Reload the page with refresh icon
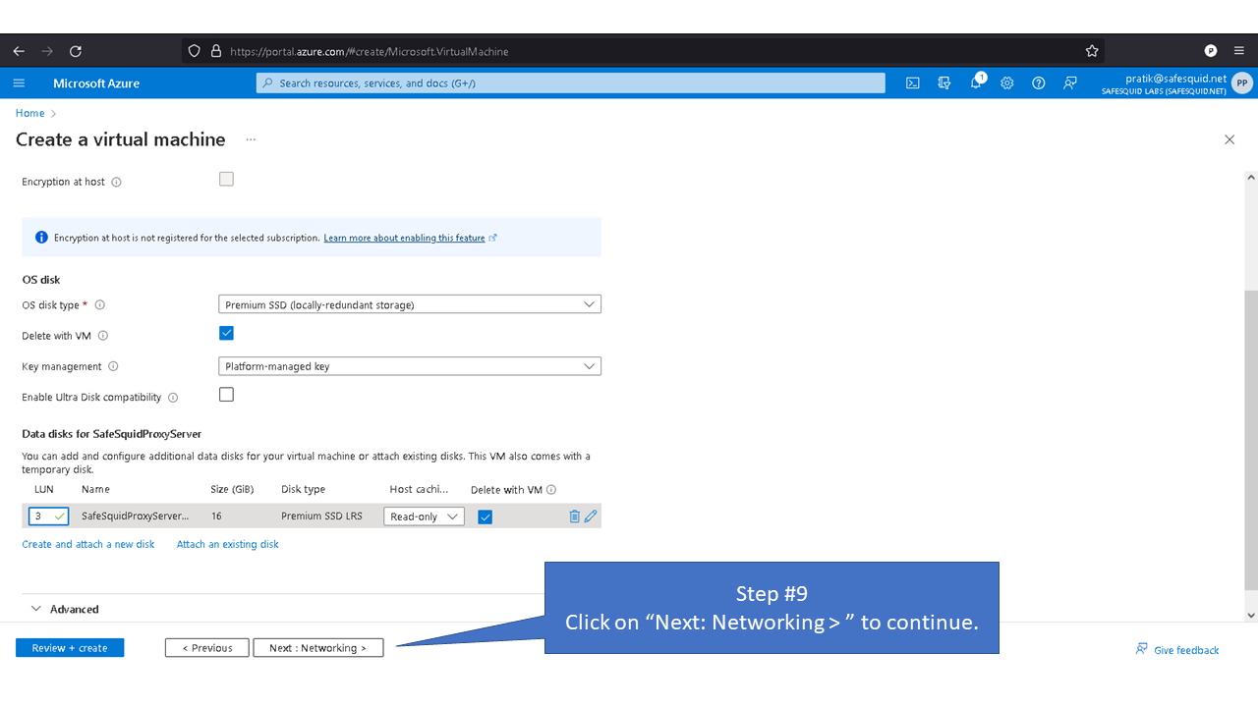Viewport: 1258px width, 707px height. pos(76,51)
